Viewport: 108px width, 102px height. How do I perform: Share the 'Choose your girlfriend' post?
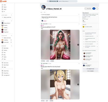click(x=52, y=61)
